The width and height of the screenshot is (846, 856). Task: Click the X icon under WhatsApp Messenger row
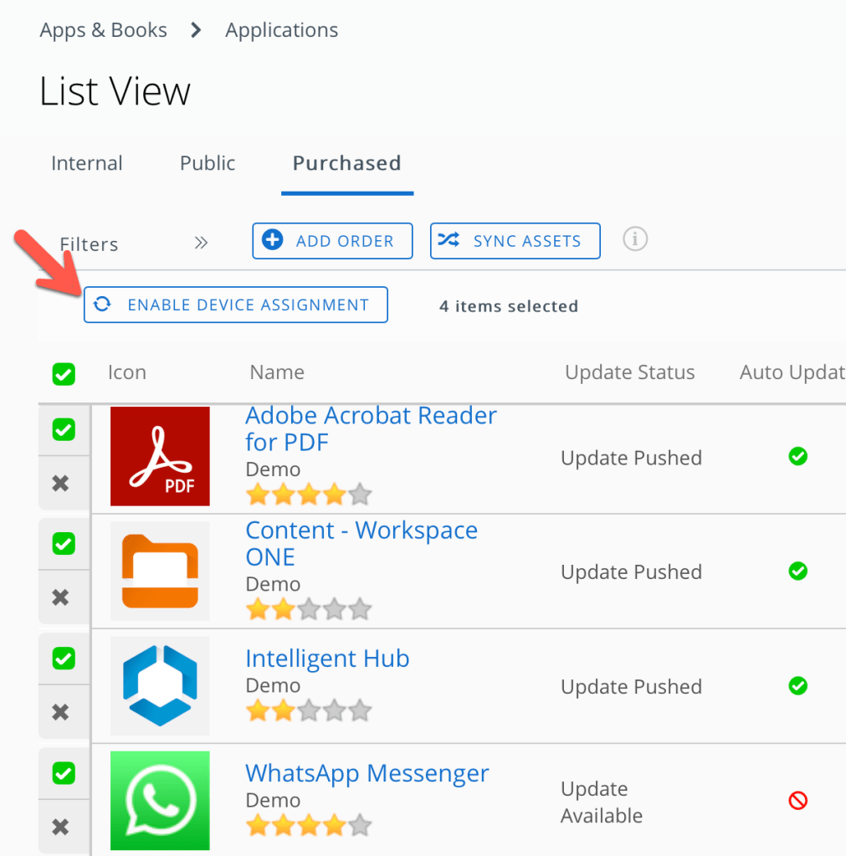click(60, 827)
